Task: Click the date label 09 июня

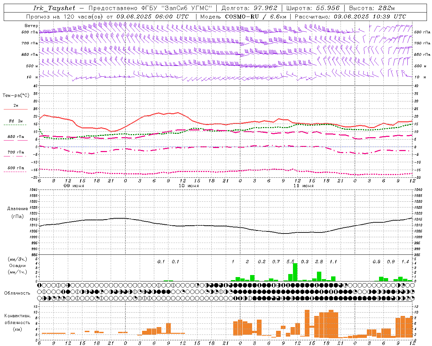Action: click(74, 186)
